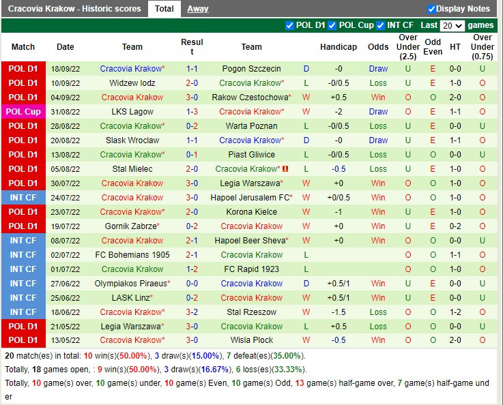Click the 20 match(es) in total summary line

click(155, 356)
